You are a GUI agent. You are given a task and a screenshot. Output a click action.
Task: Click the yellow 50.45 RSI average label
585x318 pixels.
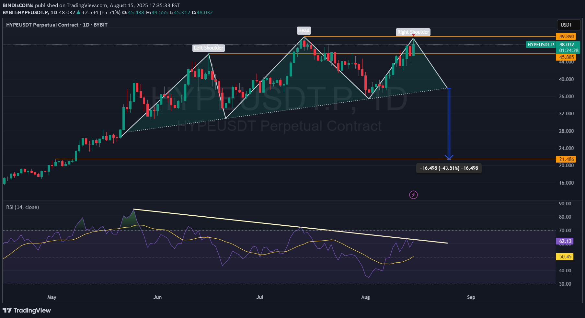(565, 256)
